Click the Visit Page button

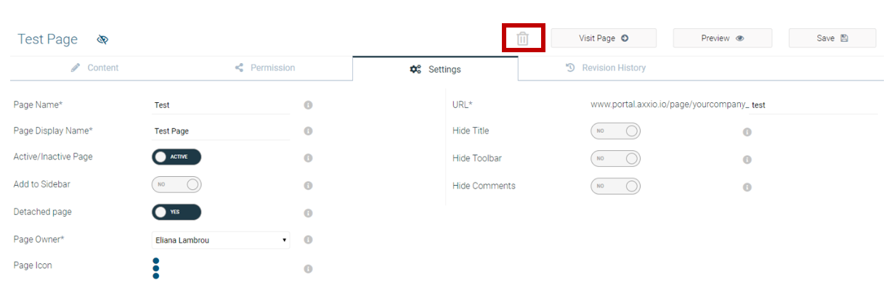(604, 38)
